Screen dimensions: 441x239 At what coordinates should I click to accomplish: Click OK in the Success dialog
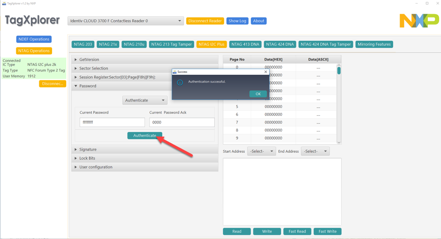click(x=258, y=94)
